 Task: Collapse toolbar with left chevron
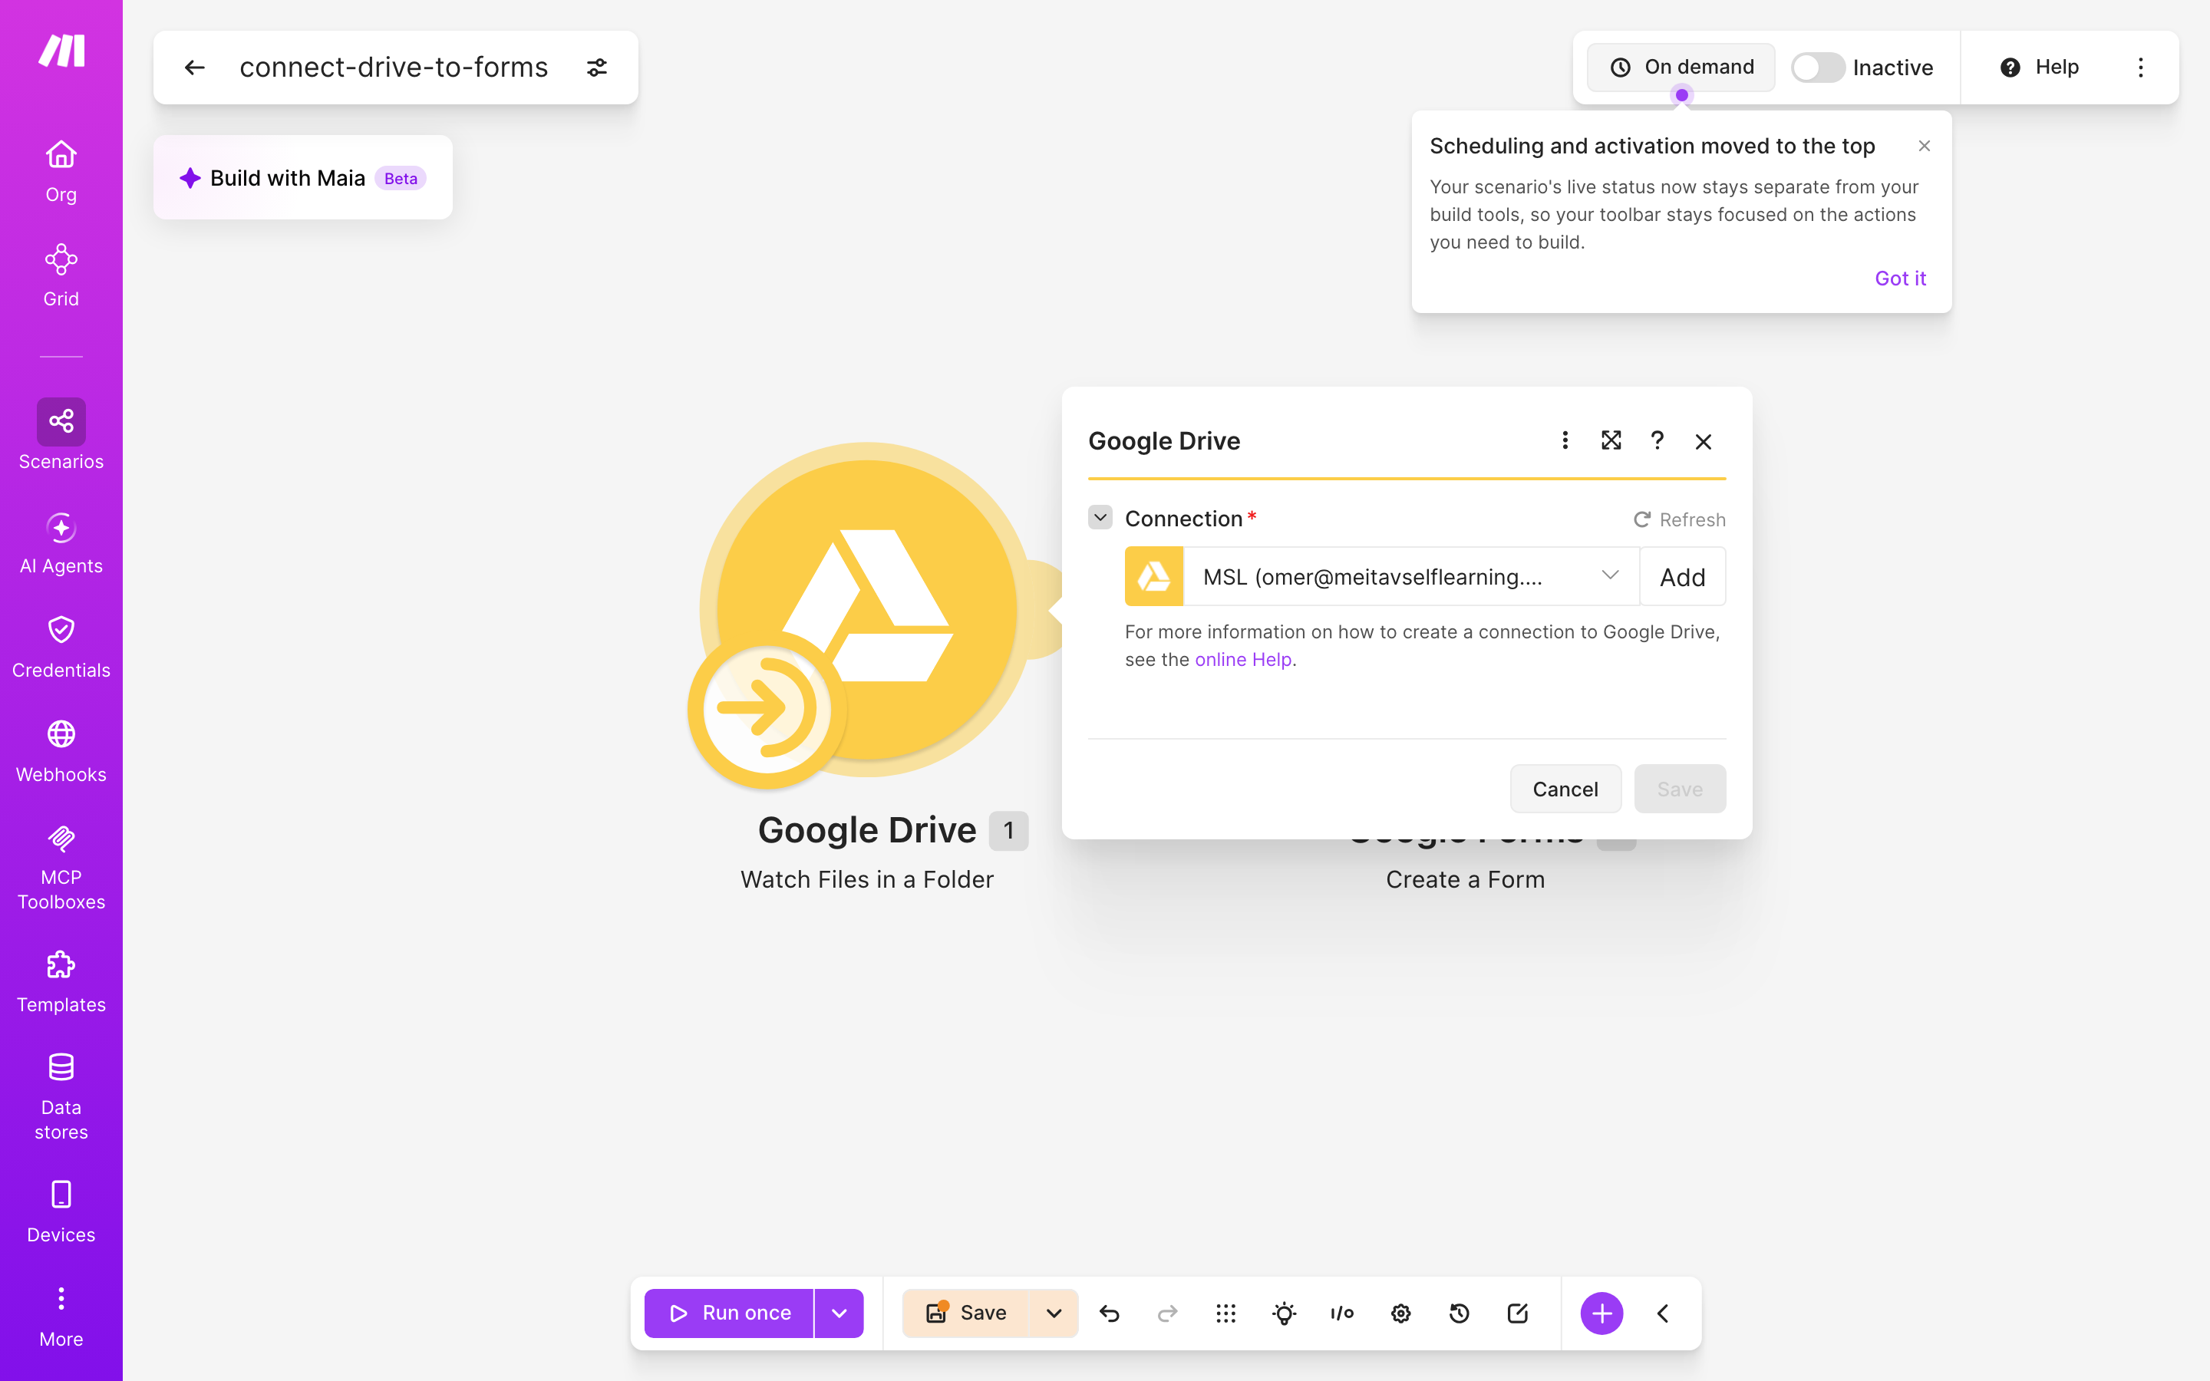[1663, 1313]
